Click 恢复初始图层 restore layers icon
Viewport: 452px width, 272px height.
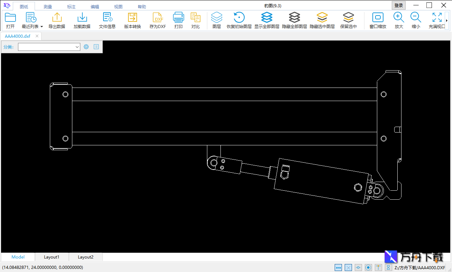(239, 18)
